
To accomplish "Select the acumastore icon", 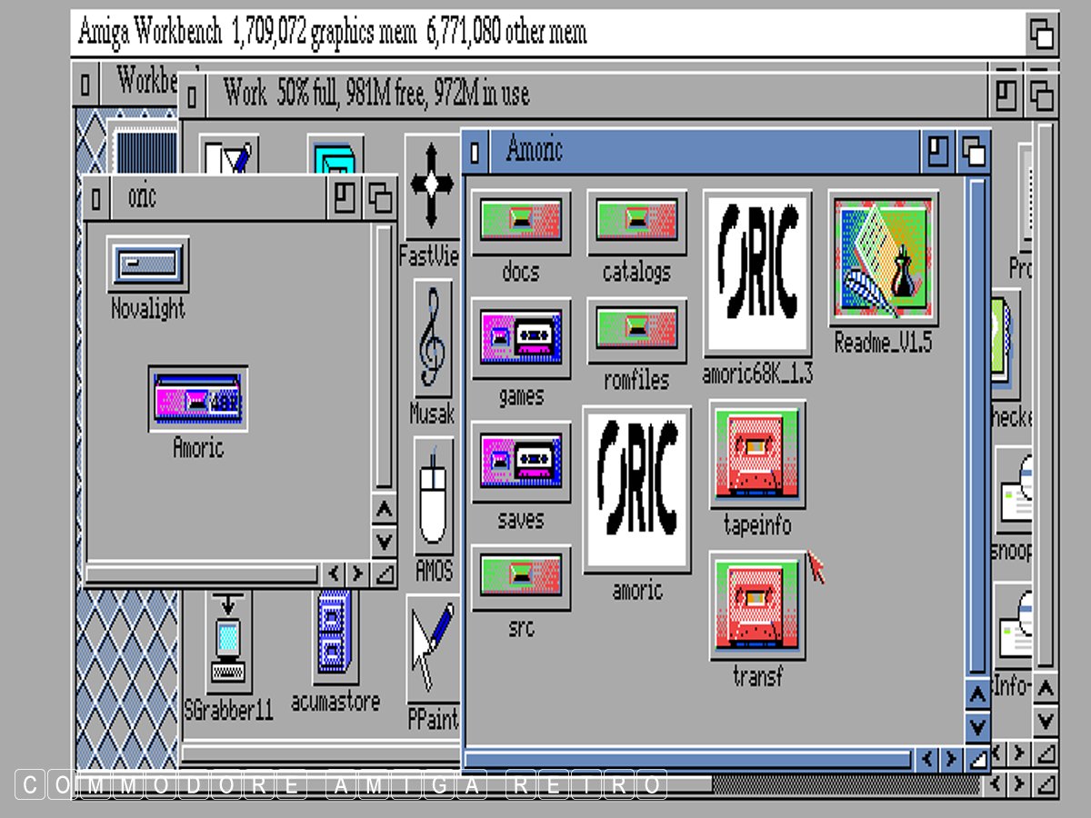I will 334,636.
